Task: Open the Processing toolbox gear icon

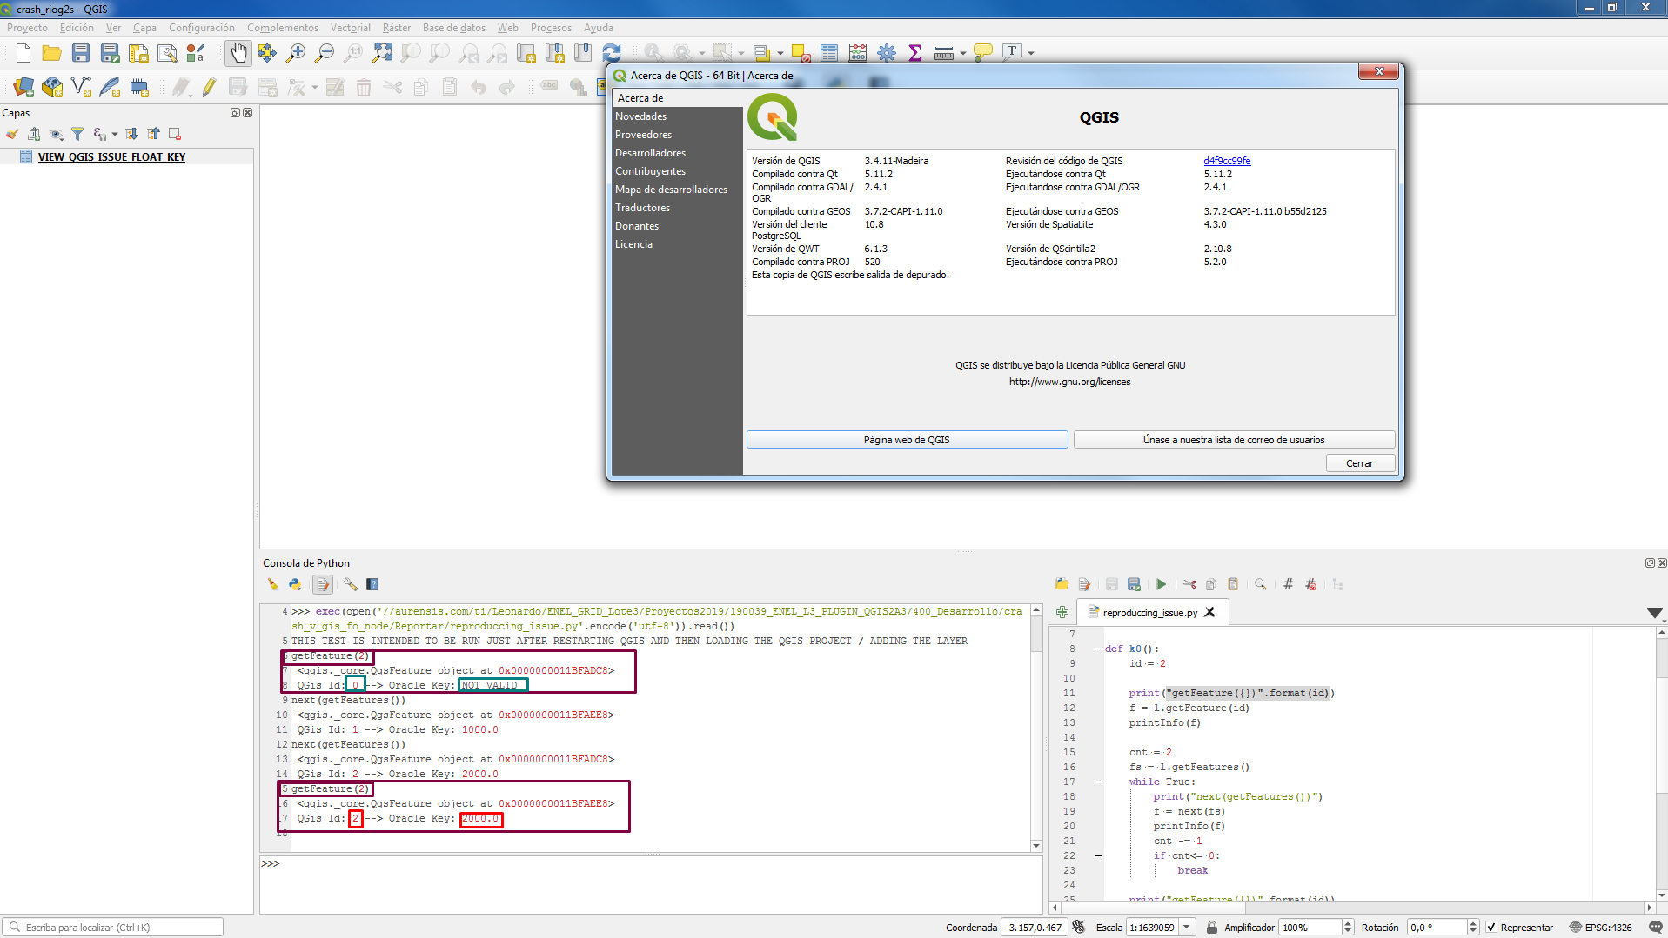Action: 886,53
